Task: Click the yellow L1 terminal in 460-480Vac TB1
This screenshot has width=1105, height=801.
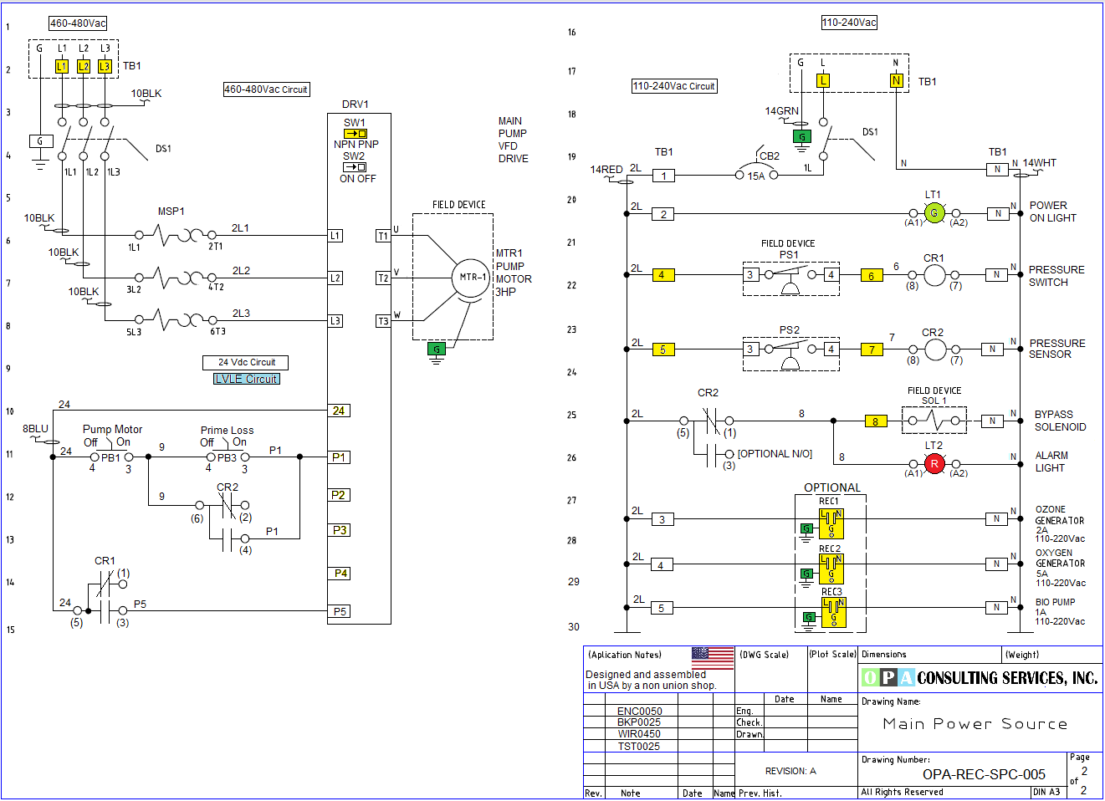Action: 62,66
